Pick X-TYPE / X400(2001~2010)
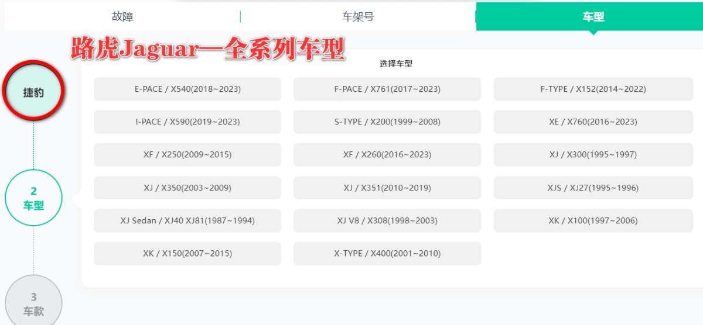703x325 pixels. (387, 254)
